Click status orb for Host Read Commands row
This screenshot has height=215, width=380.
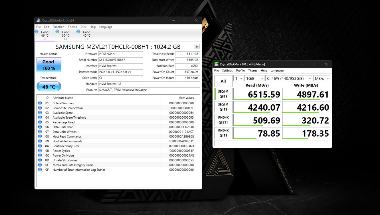point(40,136)
